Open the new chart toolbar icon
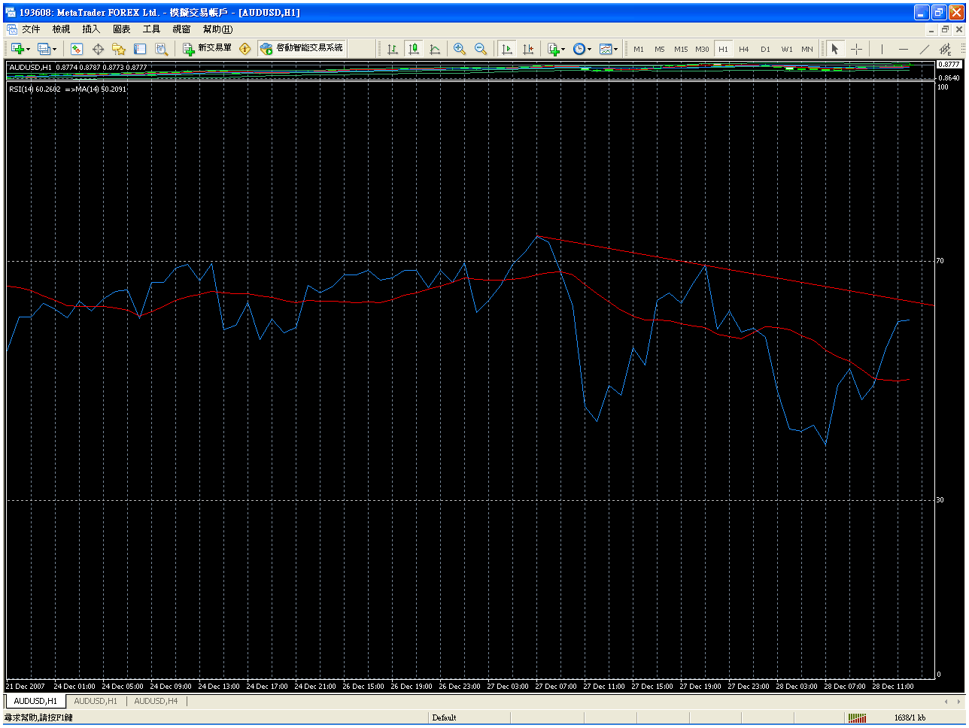Screen dimensions: 969x728 [x=17, y=49]
